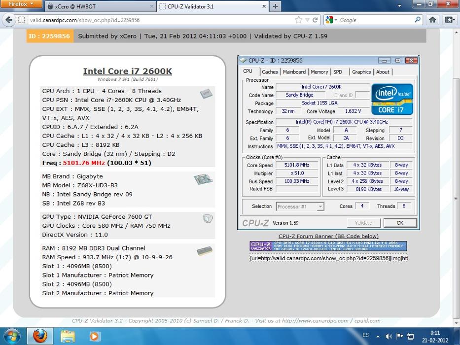The image size is (460, 345).
Task: Reload the page with the refresh icon
Action: 315,20
